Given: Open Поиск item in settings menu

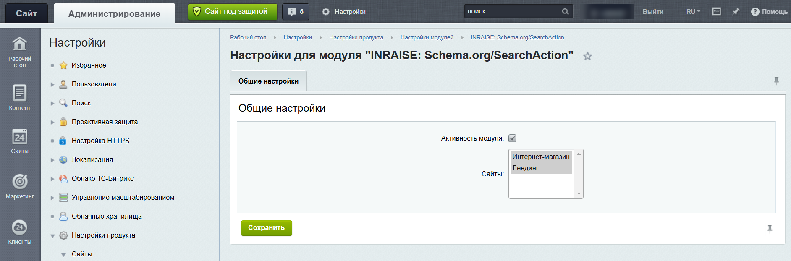Looking at the screenshot, I should click(x=81, y=103).
